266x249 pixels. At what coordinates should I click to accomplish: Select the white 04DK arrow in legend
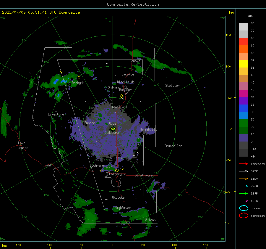point(244,171)
